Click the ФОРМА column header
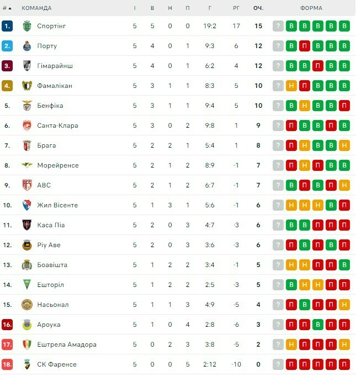The height and width of the screenshot is (376, 356). click(x=311, y=8)
